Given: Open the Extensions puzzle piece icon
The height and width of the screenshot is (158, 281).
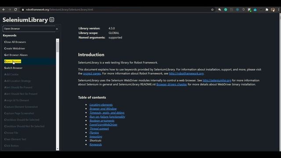Looking at the screenshot, I should point(267,10).
